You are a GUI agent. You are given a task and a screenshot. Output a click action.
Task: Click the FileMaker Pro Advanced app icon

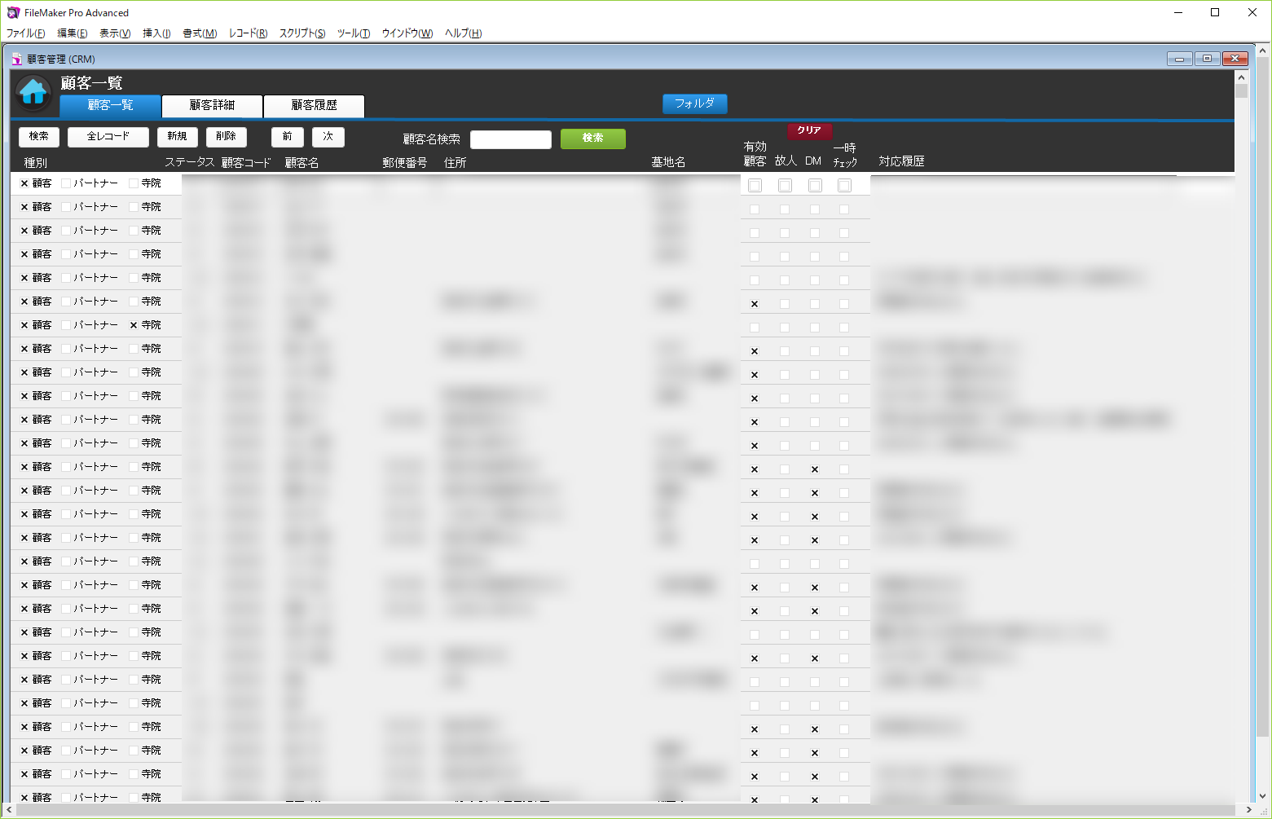[x=13, y=12]
